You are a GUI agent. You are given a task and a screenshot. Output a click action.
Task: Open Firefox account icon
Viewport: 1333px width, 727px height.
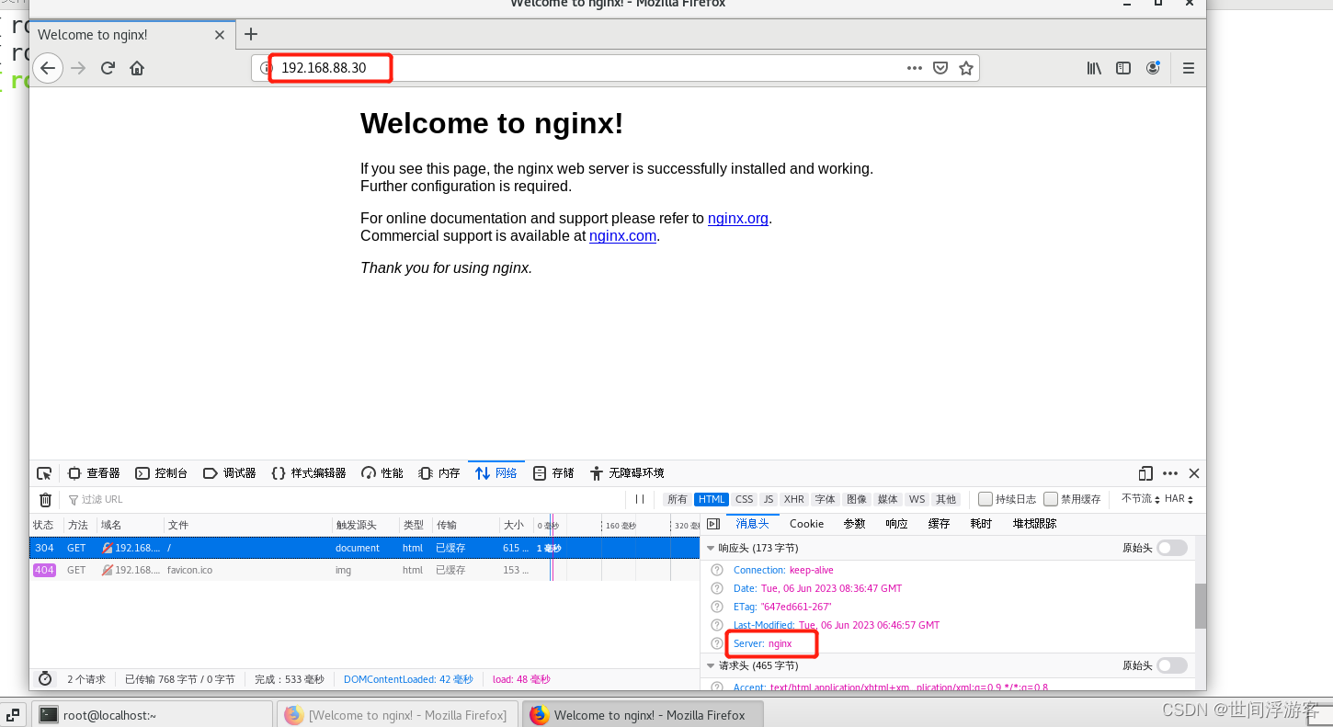pos(1153,68)
